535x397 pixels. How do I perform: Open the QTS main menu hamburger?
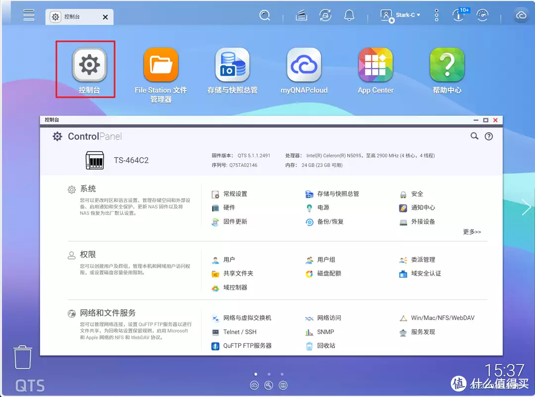tap(29, 15)
